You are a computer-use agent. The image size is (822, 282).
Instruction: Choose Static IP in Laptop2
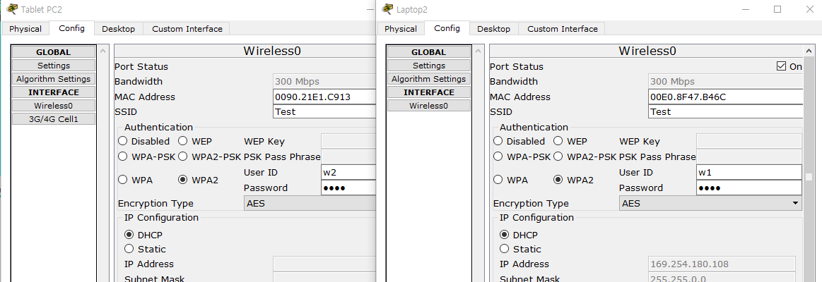(505, 249)
